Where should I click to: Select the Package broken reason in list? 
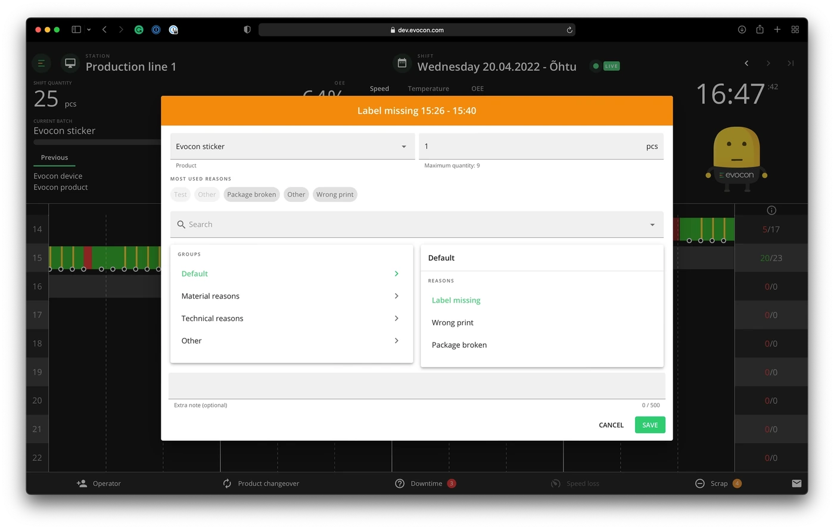[459, 345]
